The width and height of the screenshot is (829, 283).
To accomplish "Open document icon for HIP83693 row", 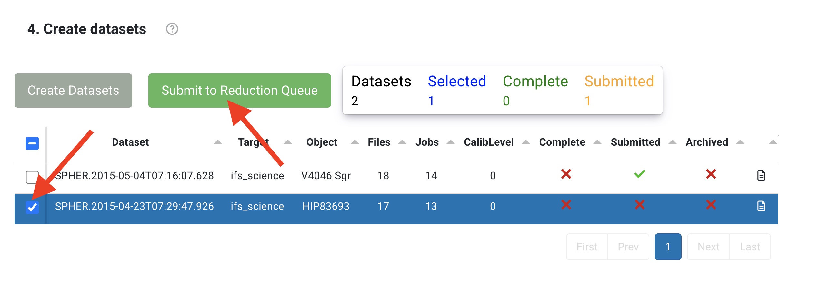I will point(761,206).
